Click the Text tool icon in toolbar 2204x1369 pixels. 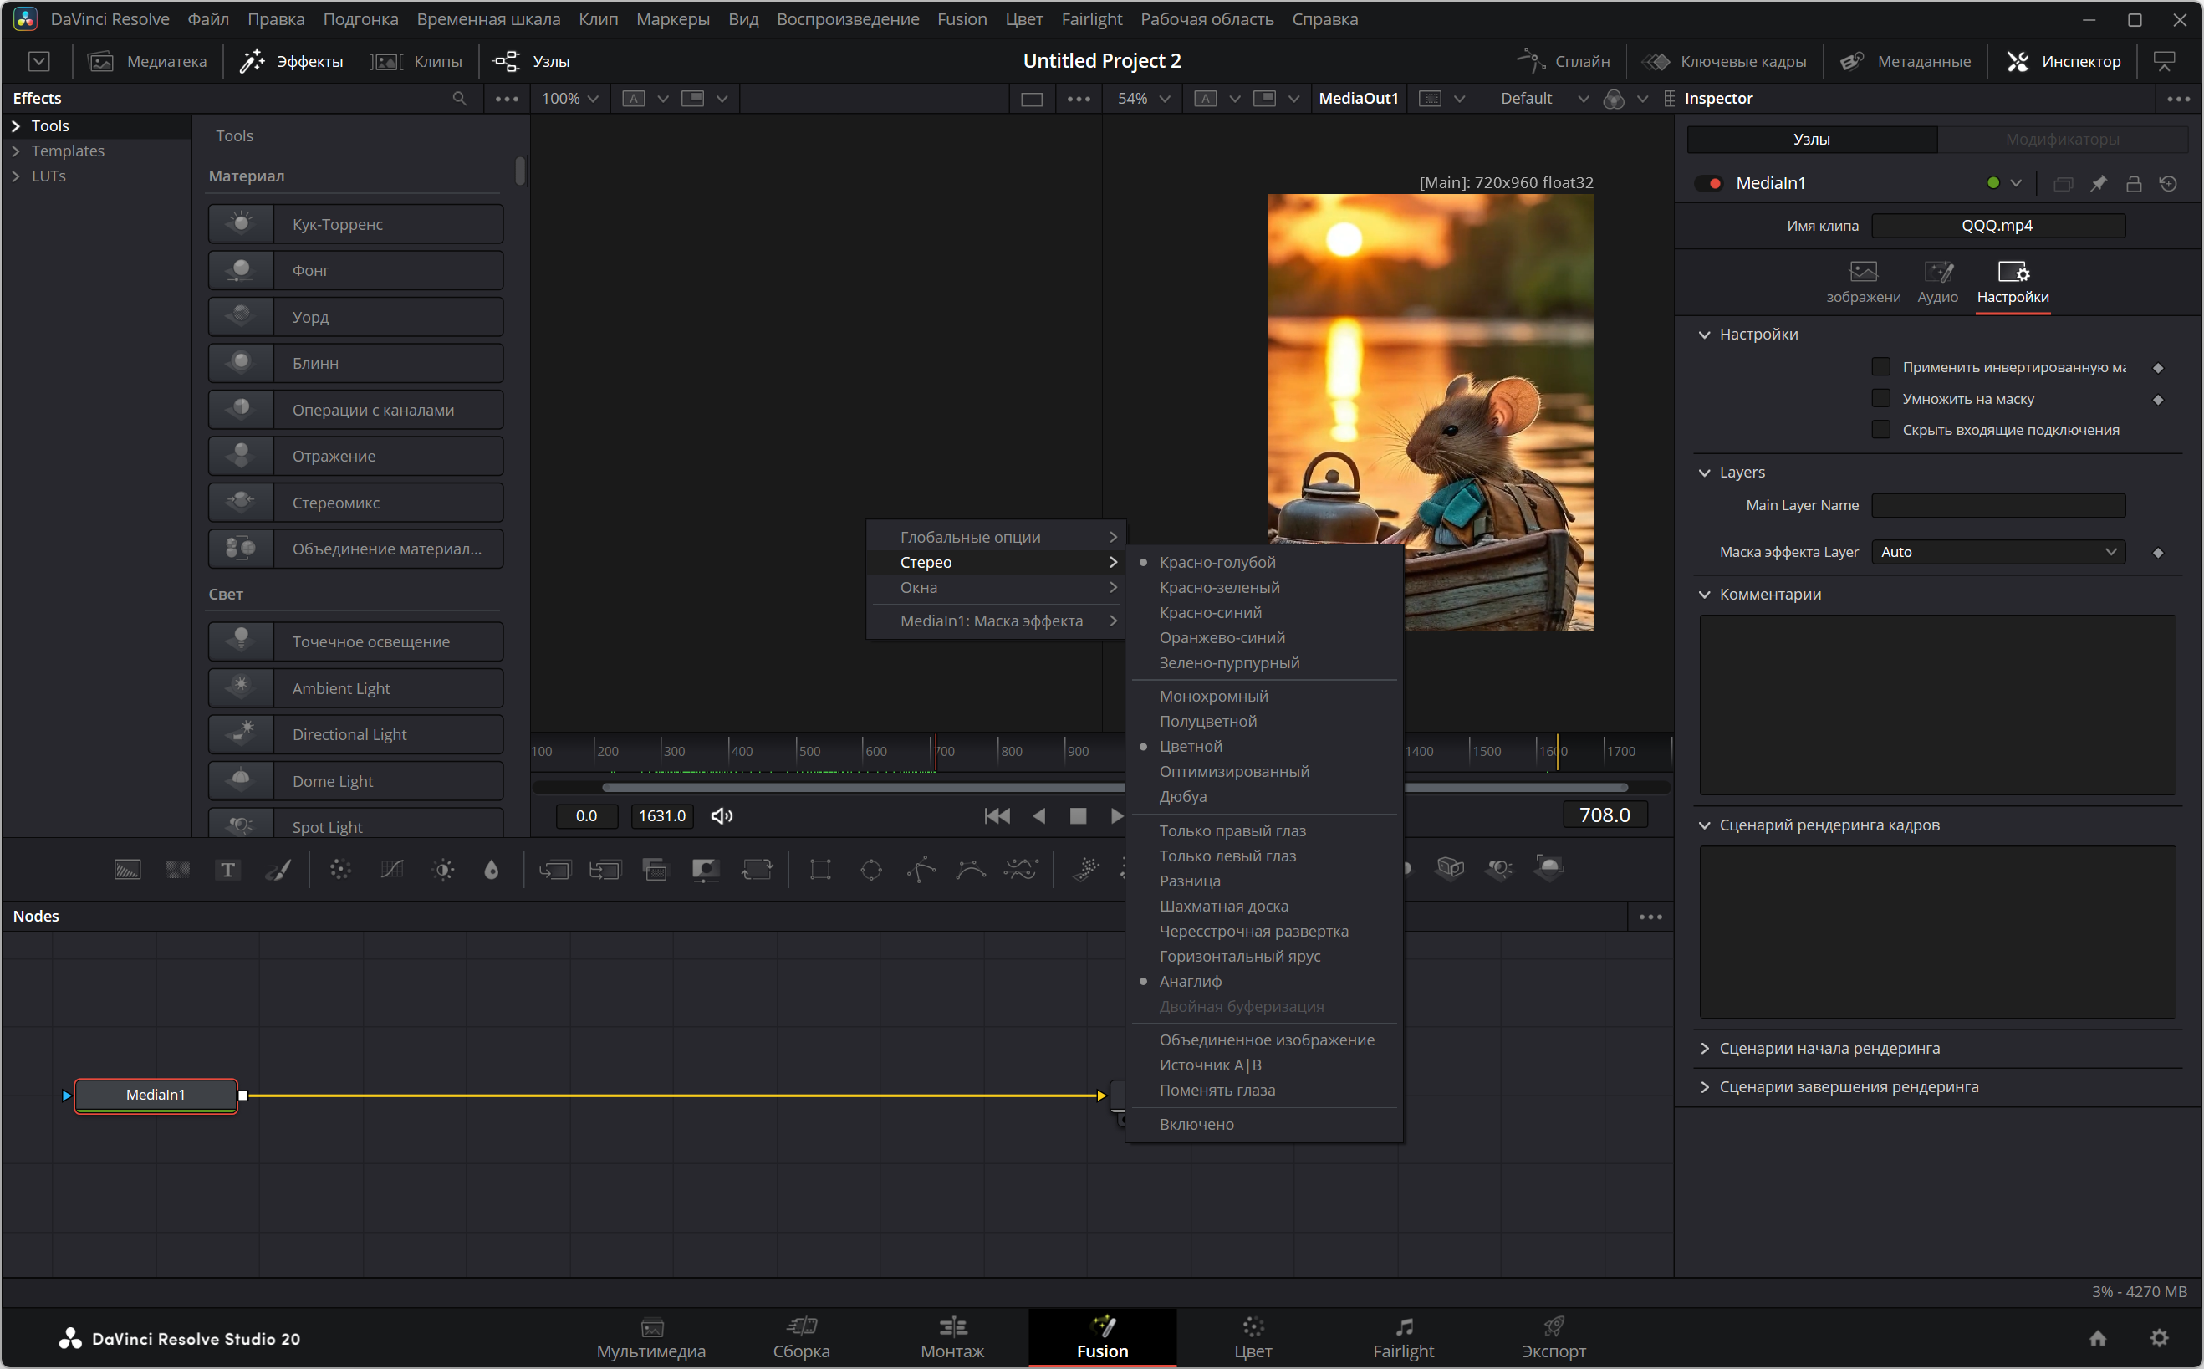[227, 869]
